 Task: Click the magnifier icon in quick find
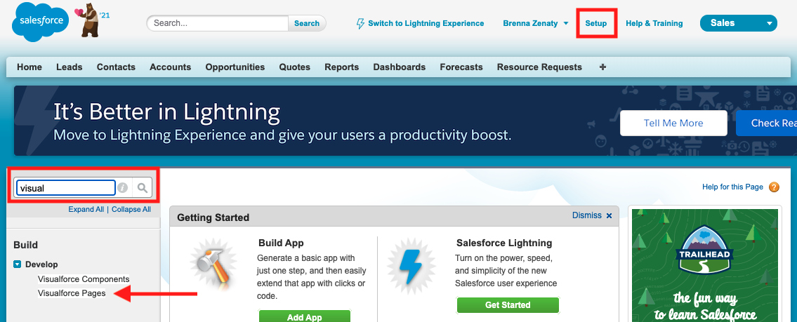tap(143, 188)
